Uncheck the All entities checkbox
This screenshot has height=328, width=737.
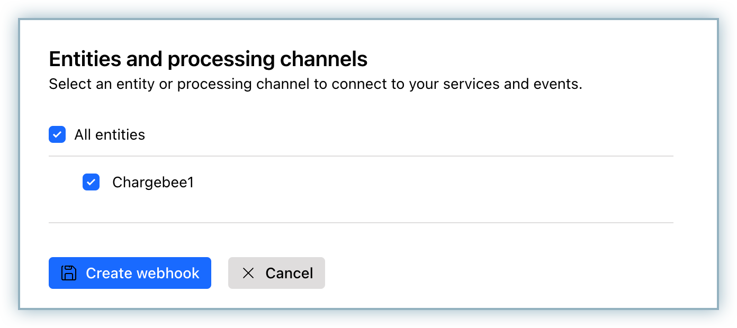tap(57, 134)
